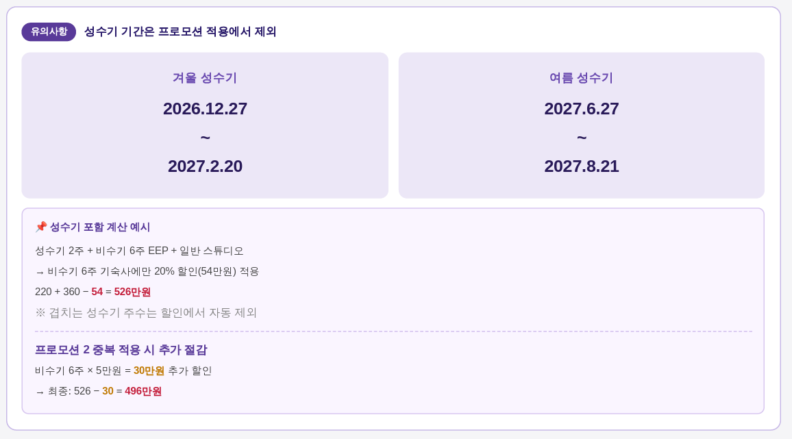Click the dashed divider line in the example box

pyautogui.click(x=393, y=331)
